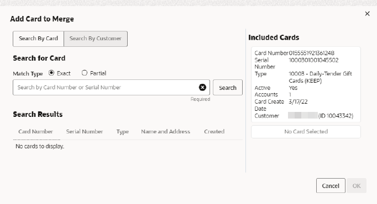Sort results by Name and Address column header
Screen dimensions: 377x204
pyautogui.click(x=165, y=132)
